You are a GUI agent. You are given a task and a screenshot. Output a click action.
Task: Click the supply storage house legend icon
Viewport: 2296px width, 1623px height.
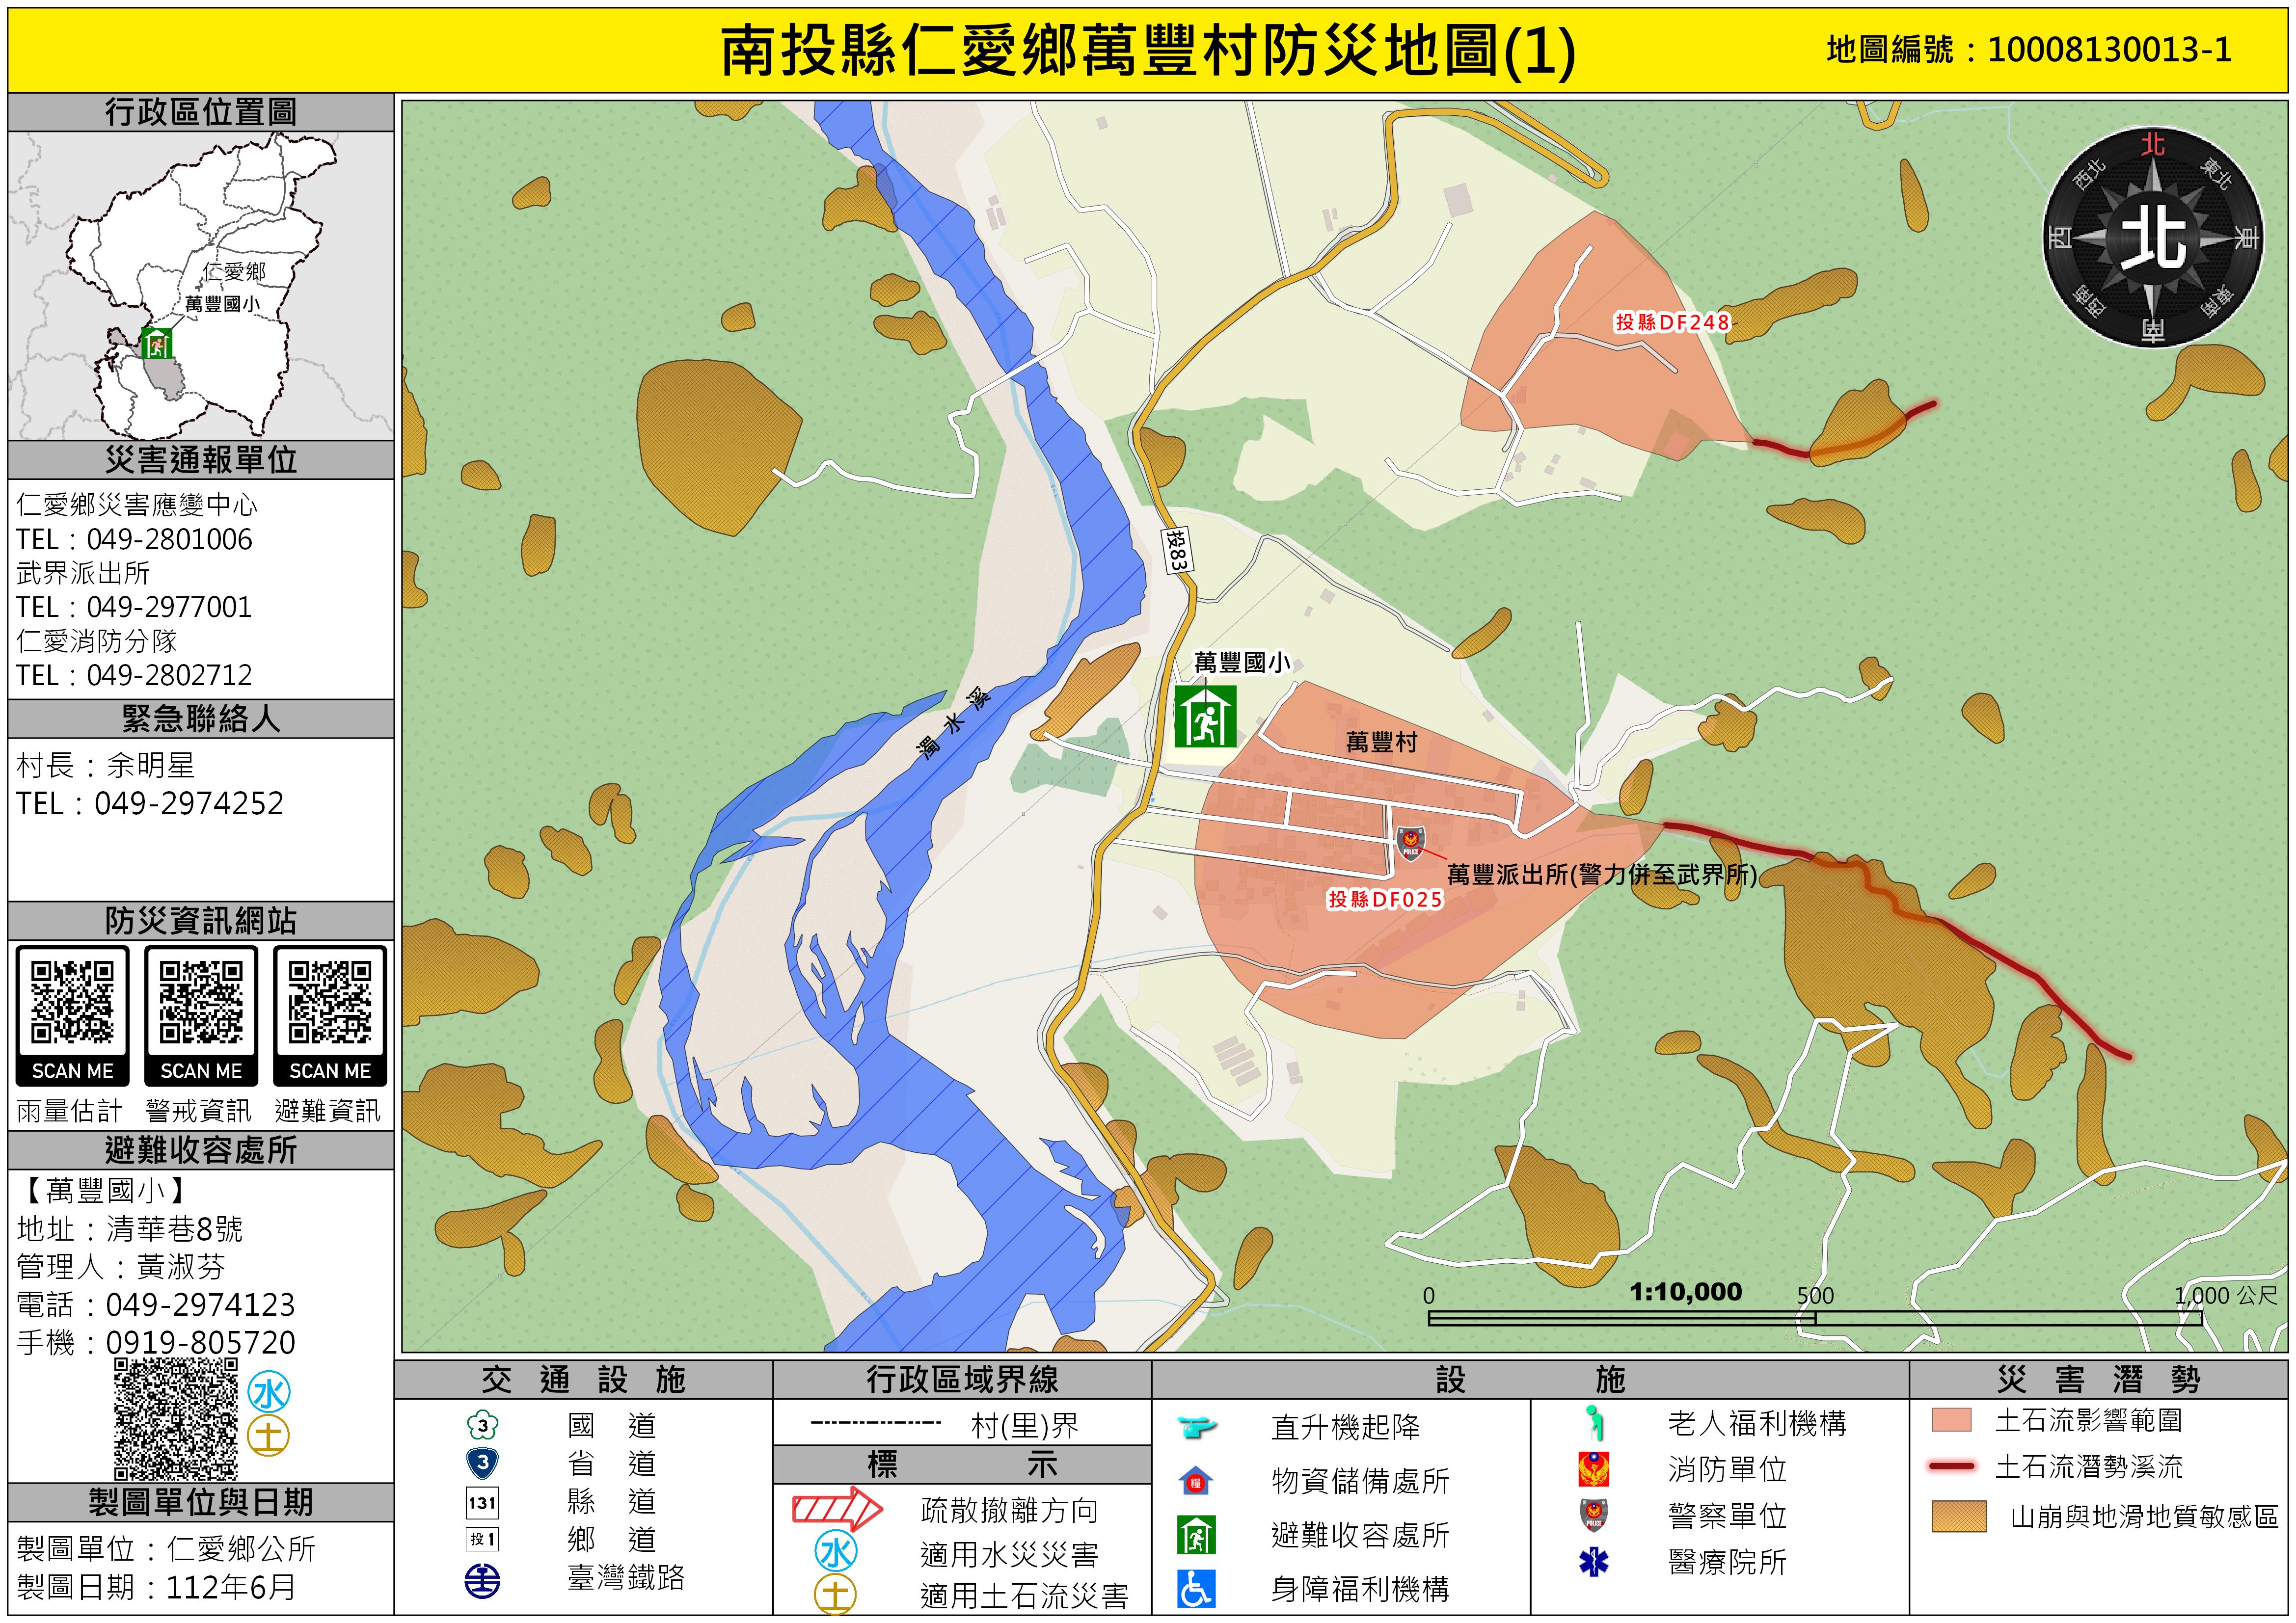[1196, 1481]
